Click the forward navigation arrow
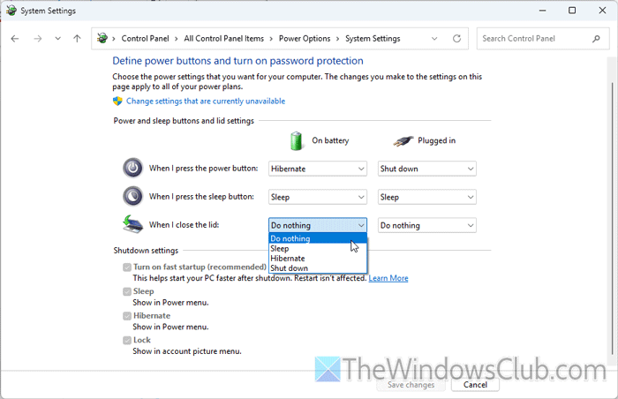 point(37,39)
